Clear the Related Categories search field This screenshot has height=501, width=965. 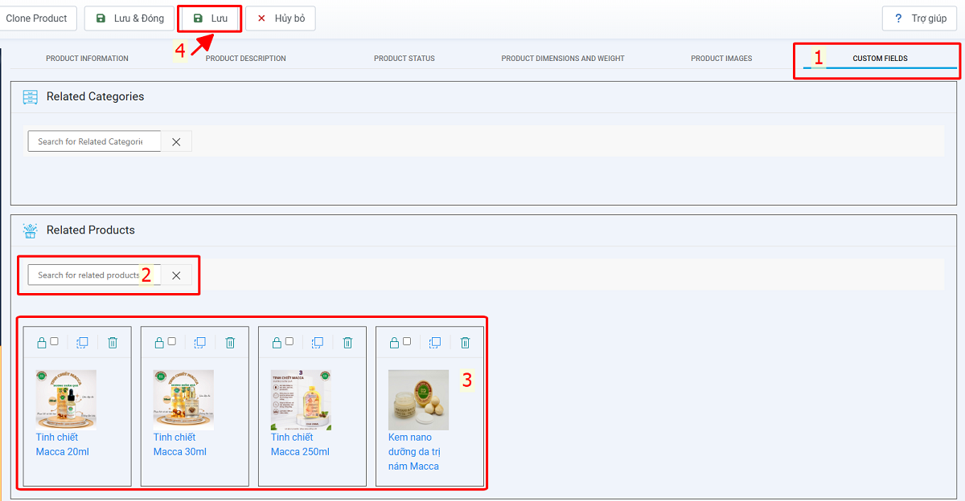click(x=176, y=142)
